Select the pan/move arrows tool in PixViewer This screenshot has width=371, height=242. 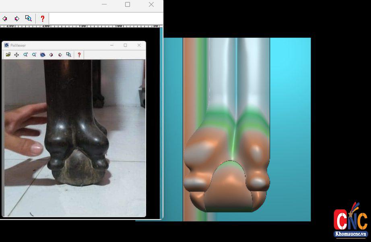[x=16, y=55]
